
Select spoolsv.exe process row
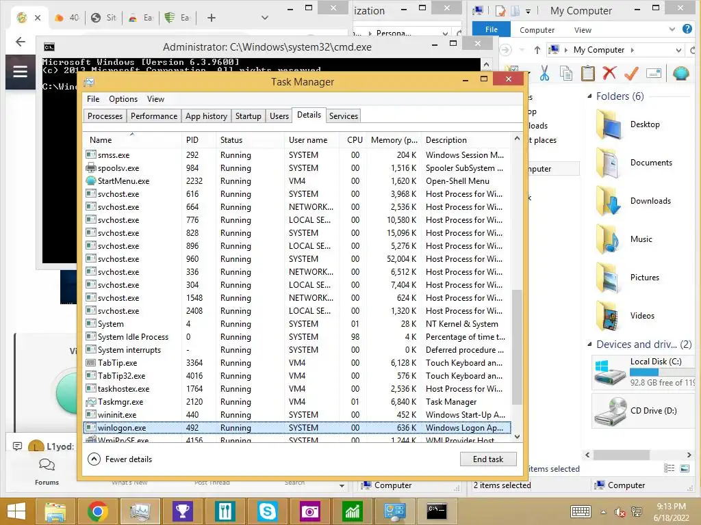[x=297, y=168]
